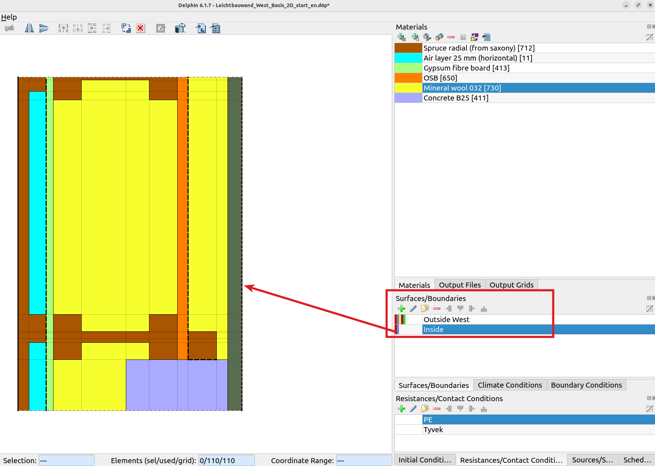Select Gypsum fibre board [413] in materials list
This screenshot has height=466, width=655.
(x=525, y=68)
